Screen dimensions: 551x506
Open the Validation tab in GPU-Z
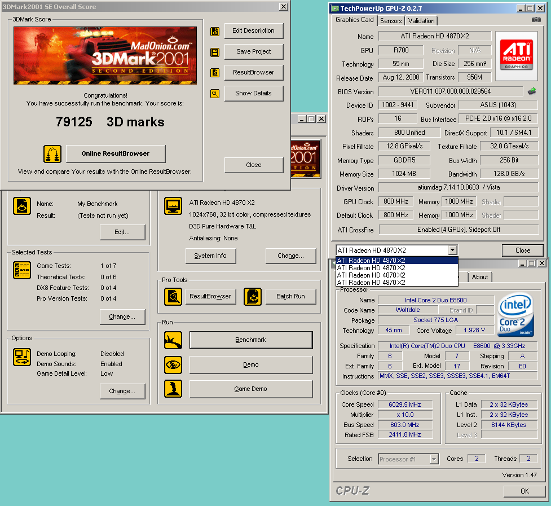point(421,21)
